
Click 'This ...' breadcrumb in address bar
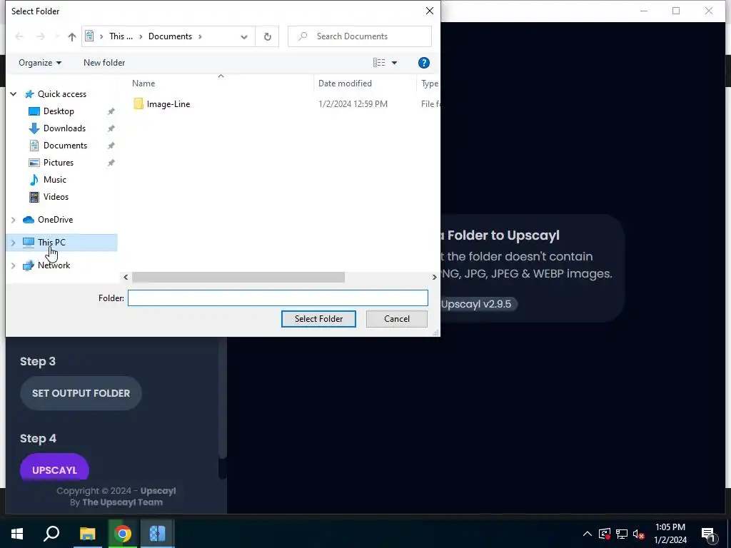[121, 36]
